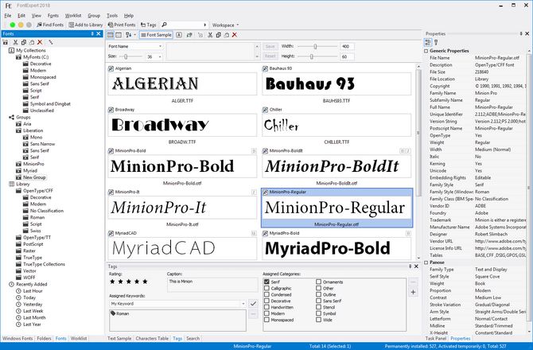533x350 pixels.
Task: Select OpenType/CFF library node
Action: [37, 191]
